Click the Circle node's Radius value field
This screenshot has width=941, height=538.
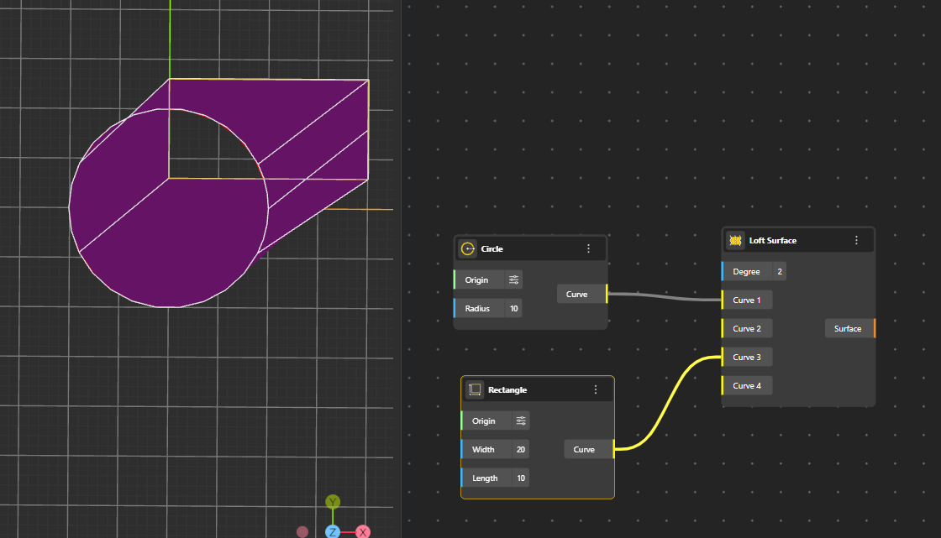(x=513, y=309)
